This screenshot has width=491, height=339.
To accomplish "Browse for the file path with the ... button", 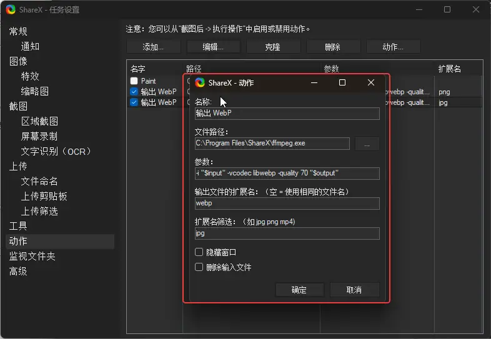I will 367,144.
